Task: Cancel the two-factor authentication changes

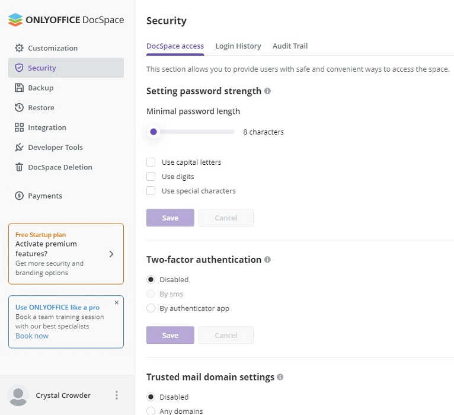Action: [x=226, y=335]
